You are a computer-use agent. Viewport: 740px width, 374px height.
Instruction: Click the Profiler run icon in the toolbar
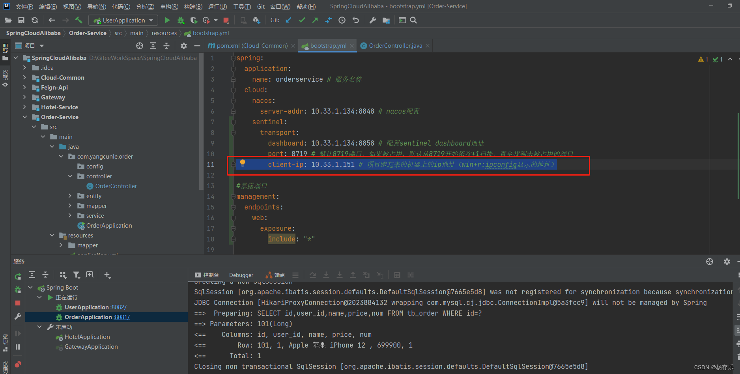(206, 20)
